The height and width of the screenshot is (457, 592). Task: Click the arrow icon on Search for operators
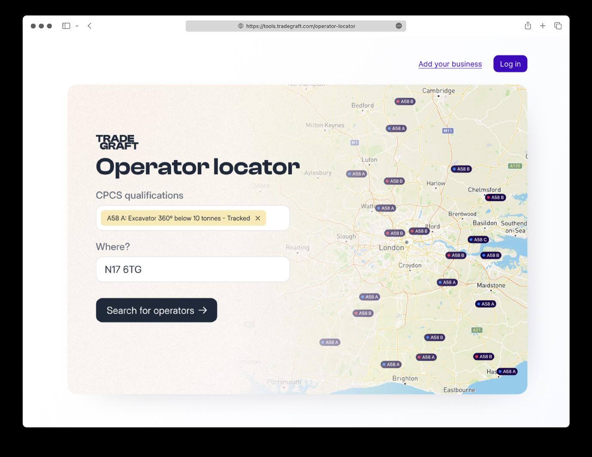click(x=203, y=310)
